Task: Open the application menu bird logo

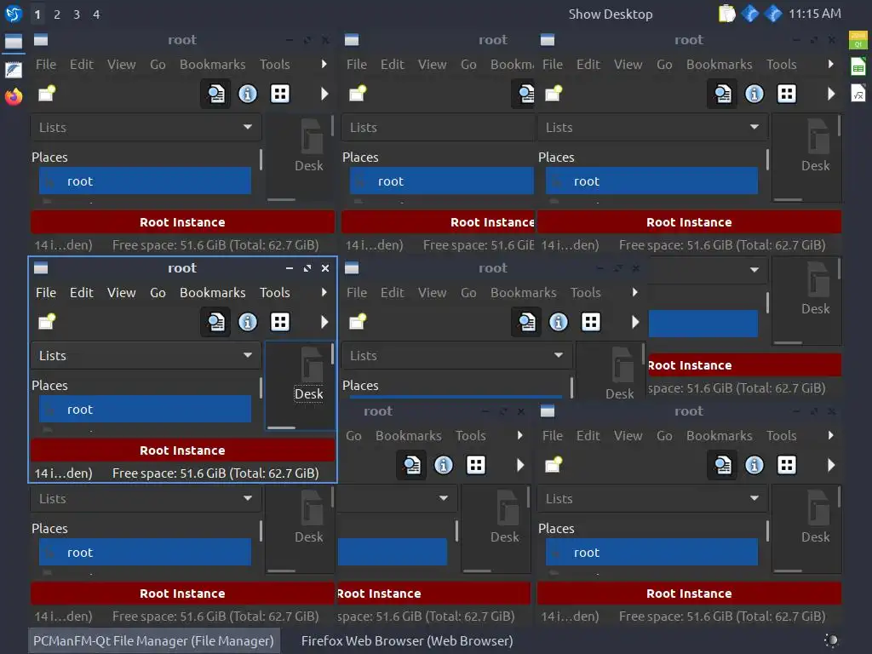Action: [14, 14]
